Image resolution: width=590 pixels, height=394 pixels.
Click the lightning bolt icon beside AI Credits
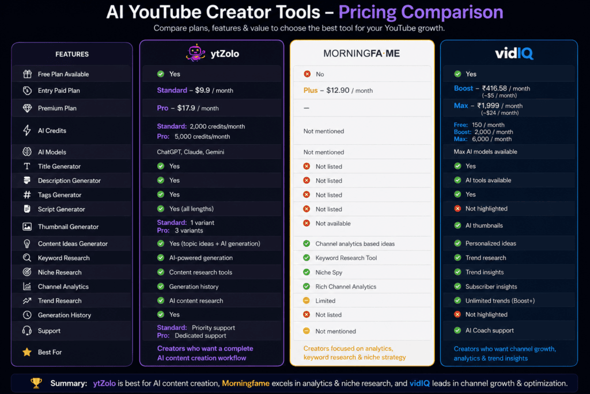click(27, 130)
